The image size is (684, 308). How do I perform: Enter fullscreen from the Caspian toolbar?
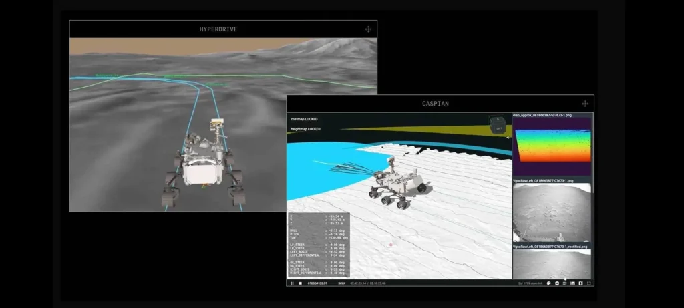tap(588, 283)
